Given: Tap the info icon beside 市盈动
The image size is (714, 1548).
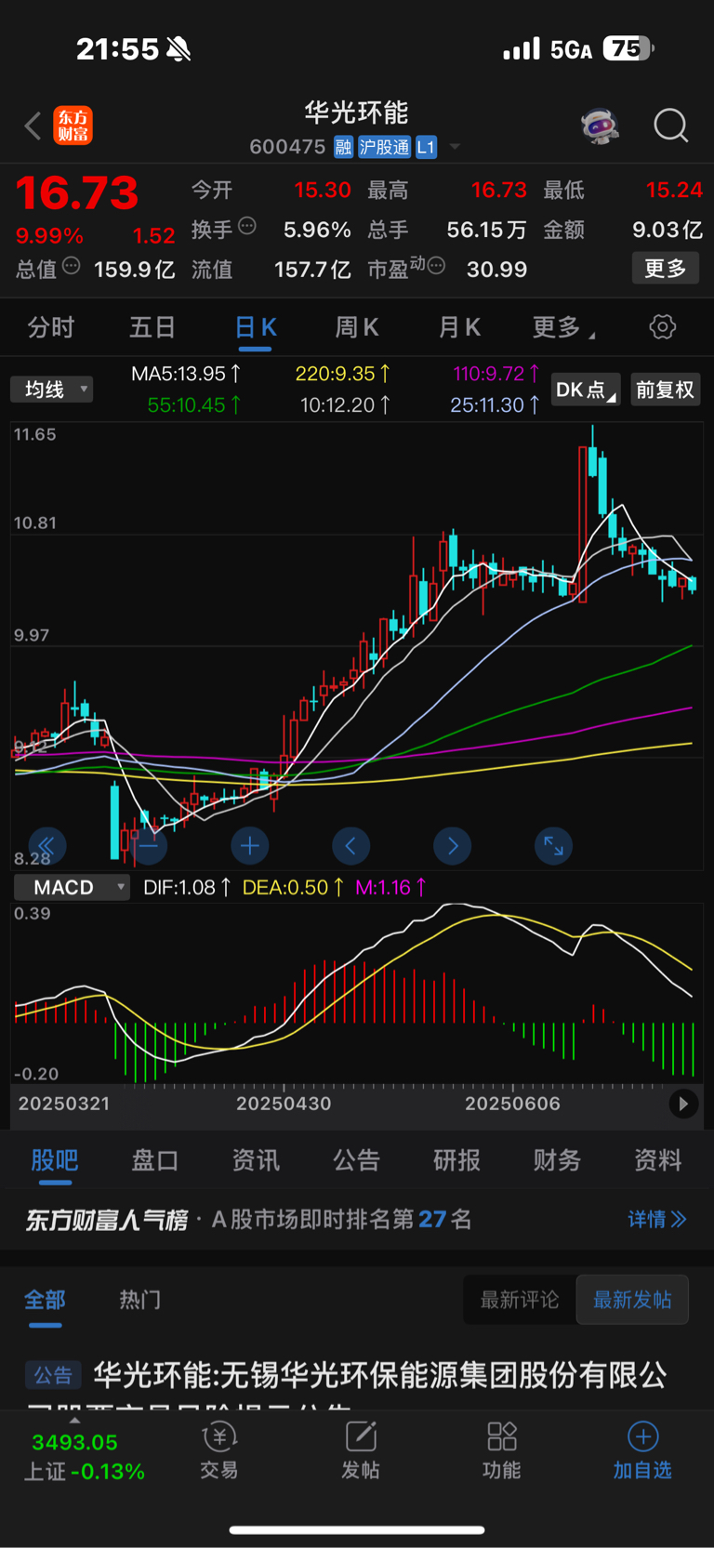Looking at the screenshot, I should click(x=436, y=266).
